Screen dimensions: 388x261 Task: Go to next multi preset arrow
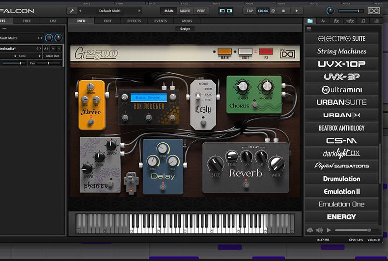click(x=139, y=11)
